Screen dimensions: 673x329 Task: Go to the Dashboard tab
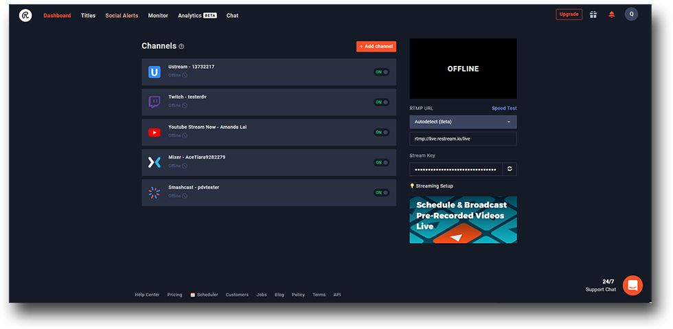(57, 16)
